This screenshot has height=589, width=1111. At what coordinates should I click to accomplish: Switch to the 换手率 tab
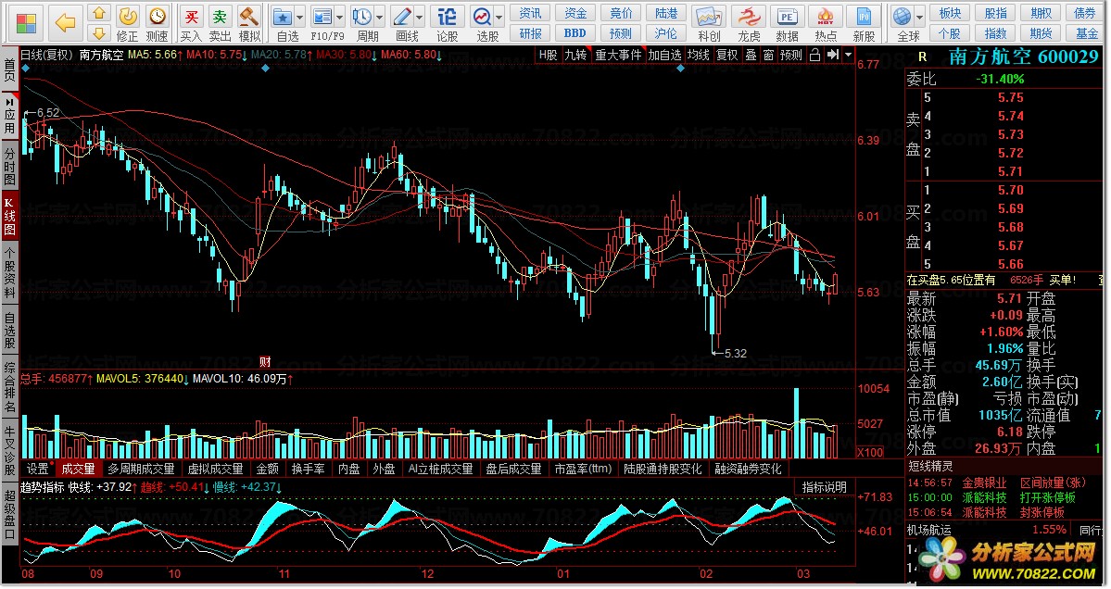(x=309, y=469)
